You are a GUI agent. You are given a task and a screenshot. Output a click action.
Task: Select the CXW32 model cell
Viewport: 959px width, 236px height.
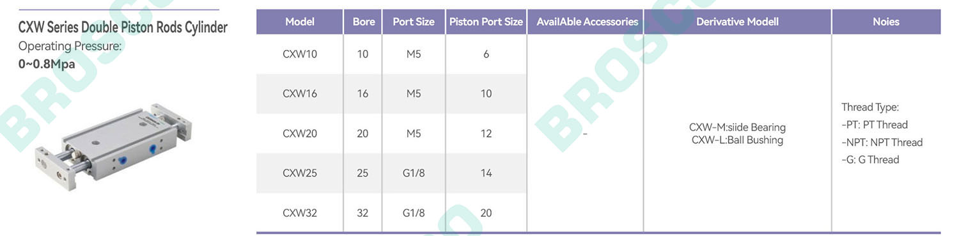[x=300, y=213]
